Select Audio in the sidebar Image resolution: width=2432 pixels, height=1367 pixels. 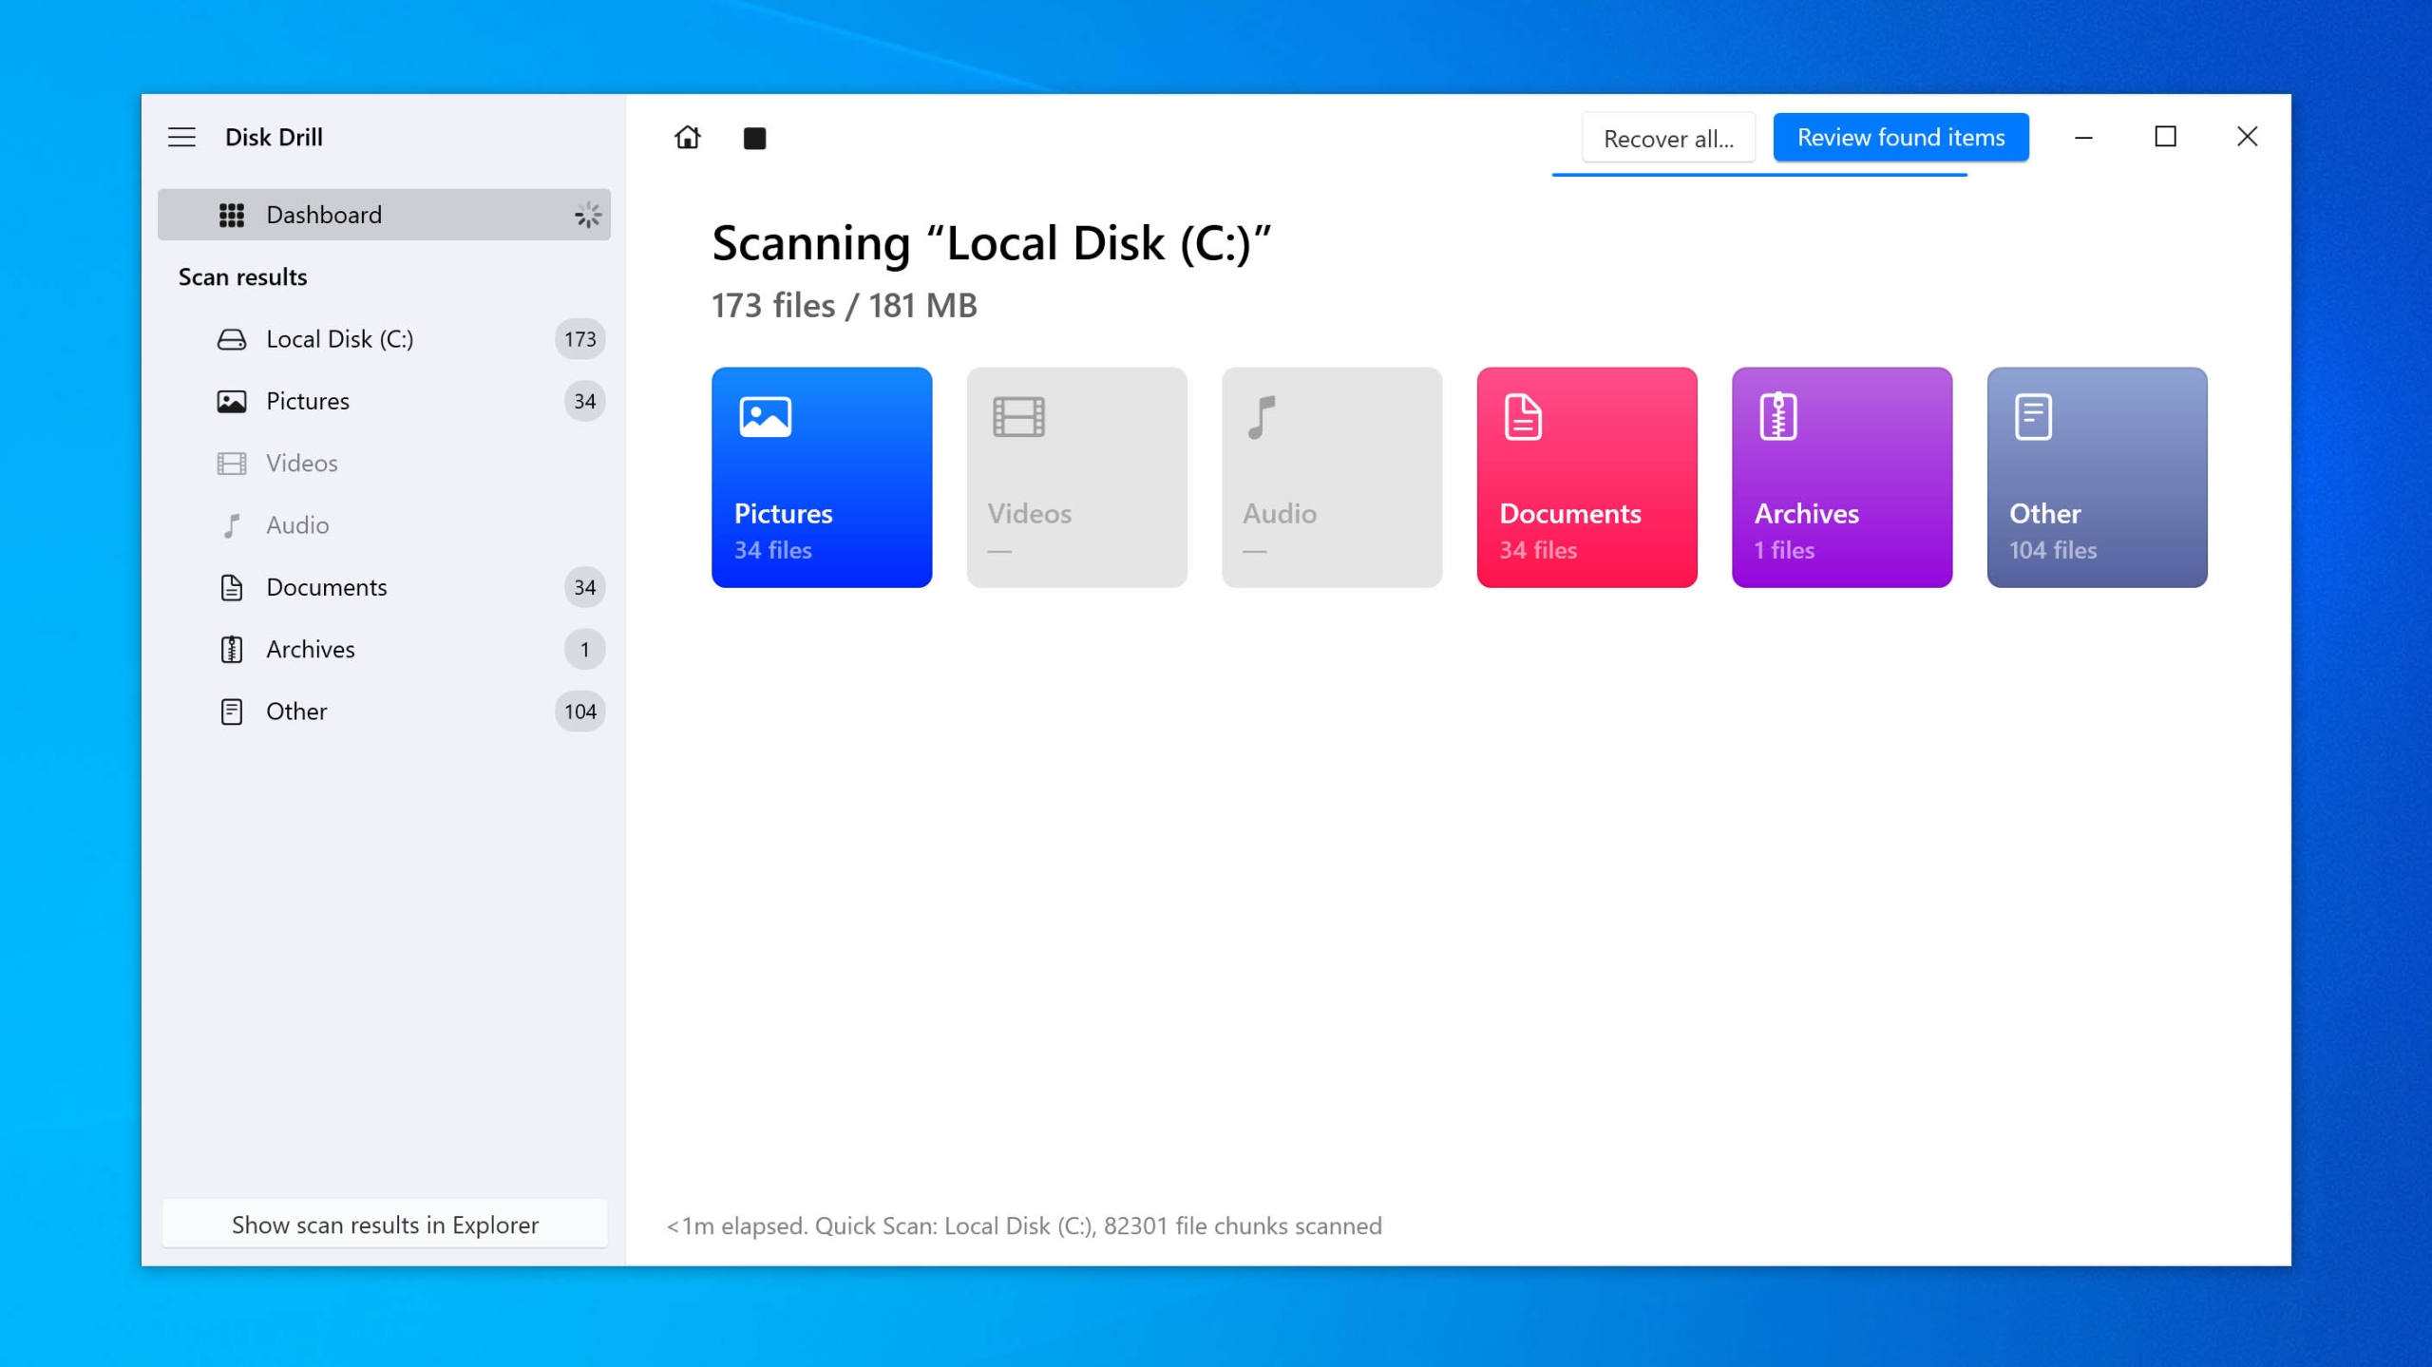click(x=384, y=525)
